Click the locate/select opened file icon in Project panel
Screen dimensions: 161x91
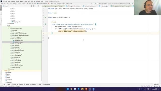31,6
